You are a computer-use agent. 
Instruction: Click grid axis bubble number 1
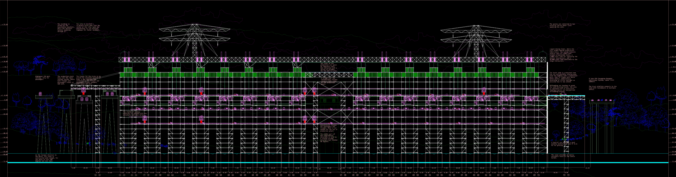click(x=96, y=175)
